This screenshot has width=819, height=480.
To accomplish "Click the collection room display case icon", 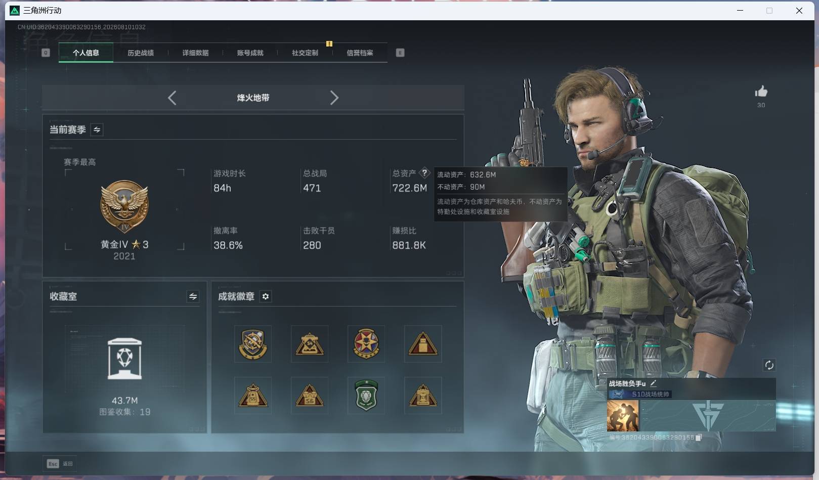I will click(124, 359).
